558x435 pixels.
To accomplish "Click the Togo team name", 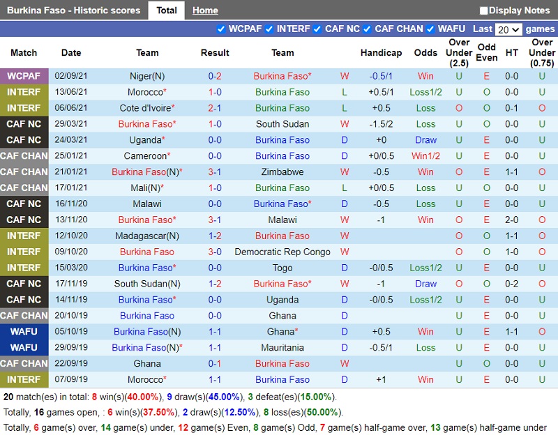I will 282,268.
